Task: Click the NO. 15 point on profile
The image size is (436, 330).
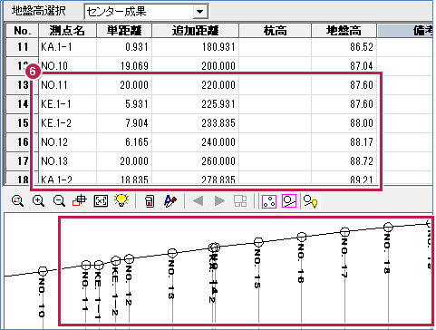Action: click(258, 242)
